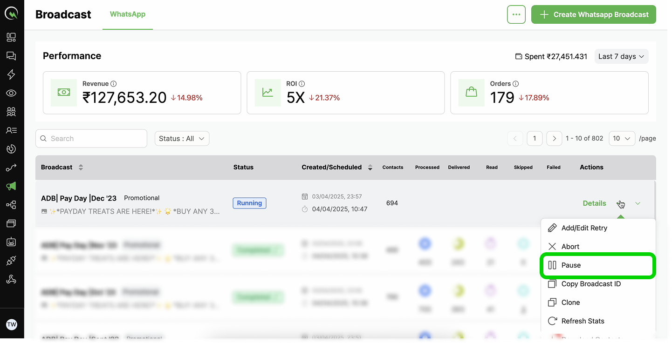Click the eye icon in the sidebar
This screenshot has height=343, width=672.
[11, 93]
